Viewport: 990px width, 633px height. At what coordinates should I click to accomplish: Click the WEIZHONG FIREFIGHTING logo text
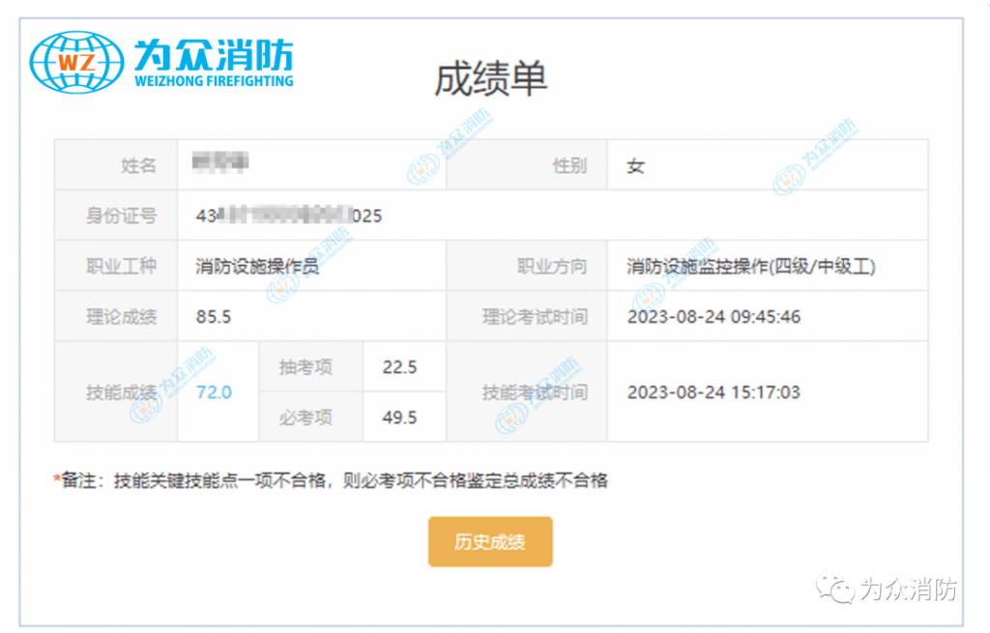point(214,81)
